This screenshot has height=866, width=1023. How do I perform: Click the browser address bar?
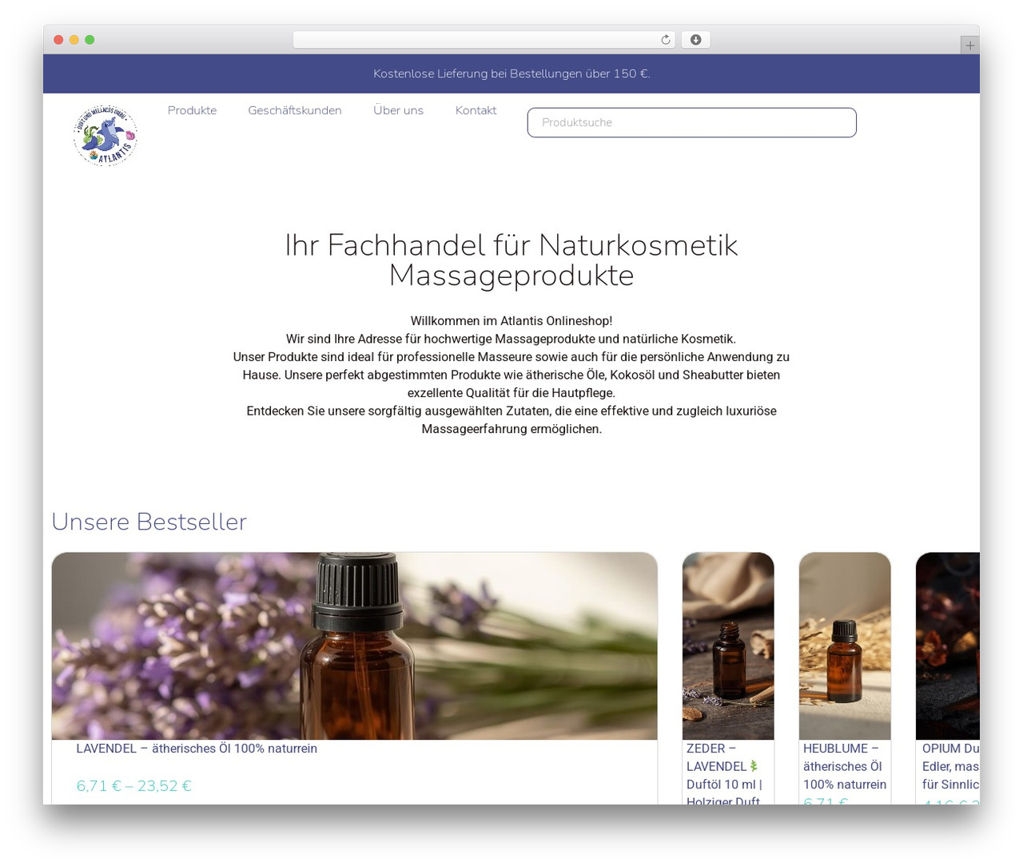click(x=484, y=40)
